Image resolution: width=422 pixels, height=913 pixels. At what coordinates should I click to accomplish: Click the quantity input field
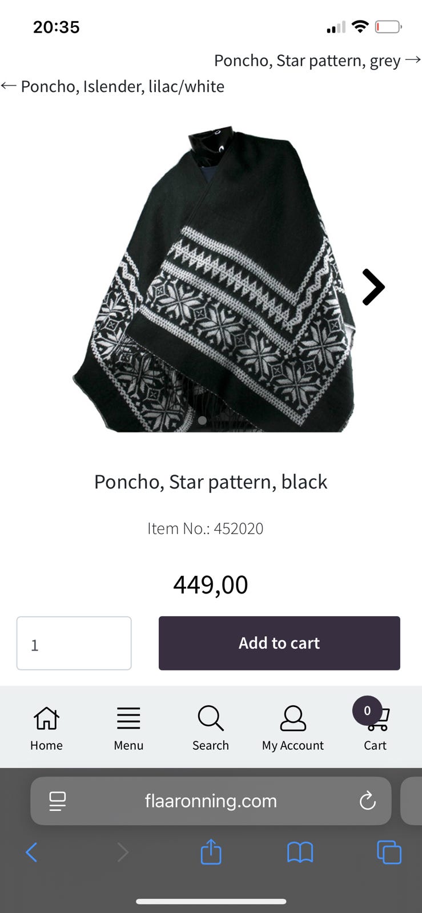[74, 643]
